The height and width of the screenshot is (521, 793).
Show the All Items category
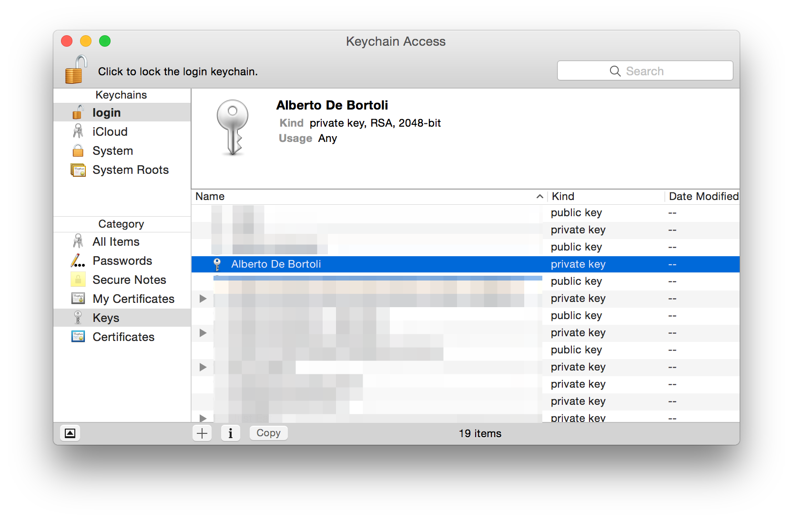(122, 241)
